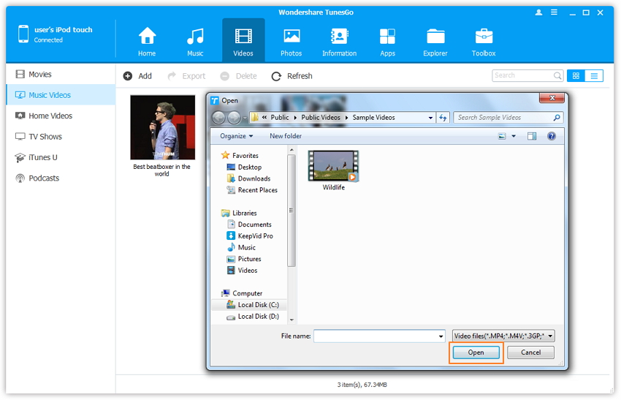The image size is (621, 400).
Task: Open the Apps section icon
Action: (387, 37)
